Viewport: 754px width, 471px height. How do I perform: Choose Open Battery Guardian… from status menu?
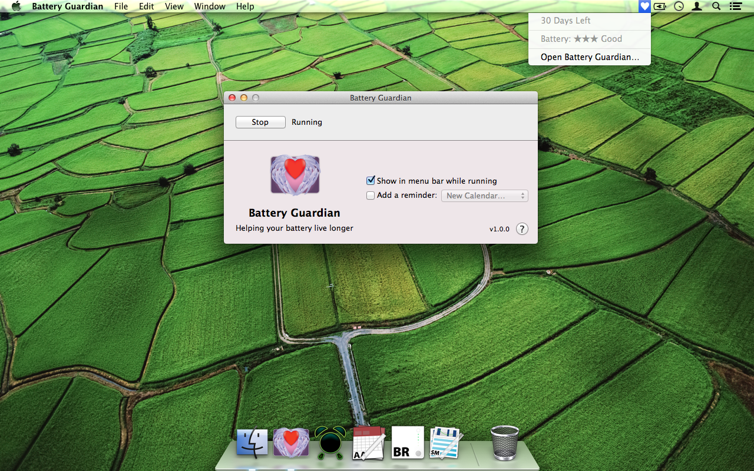590,57
